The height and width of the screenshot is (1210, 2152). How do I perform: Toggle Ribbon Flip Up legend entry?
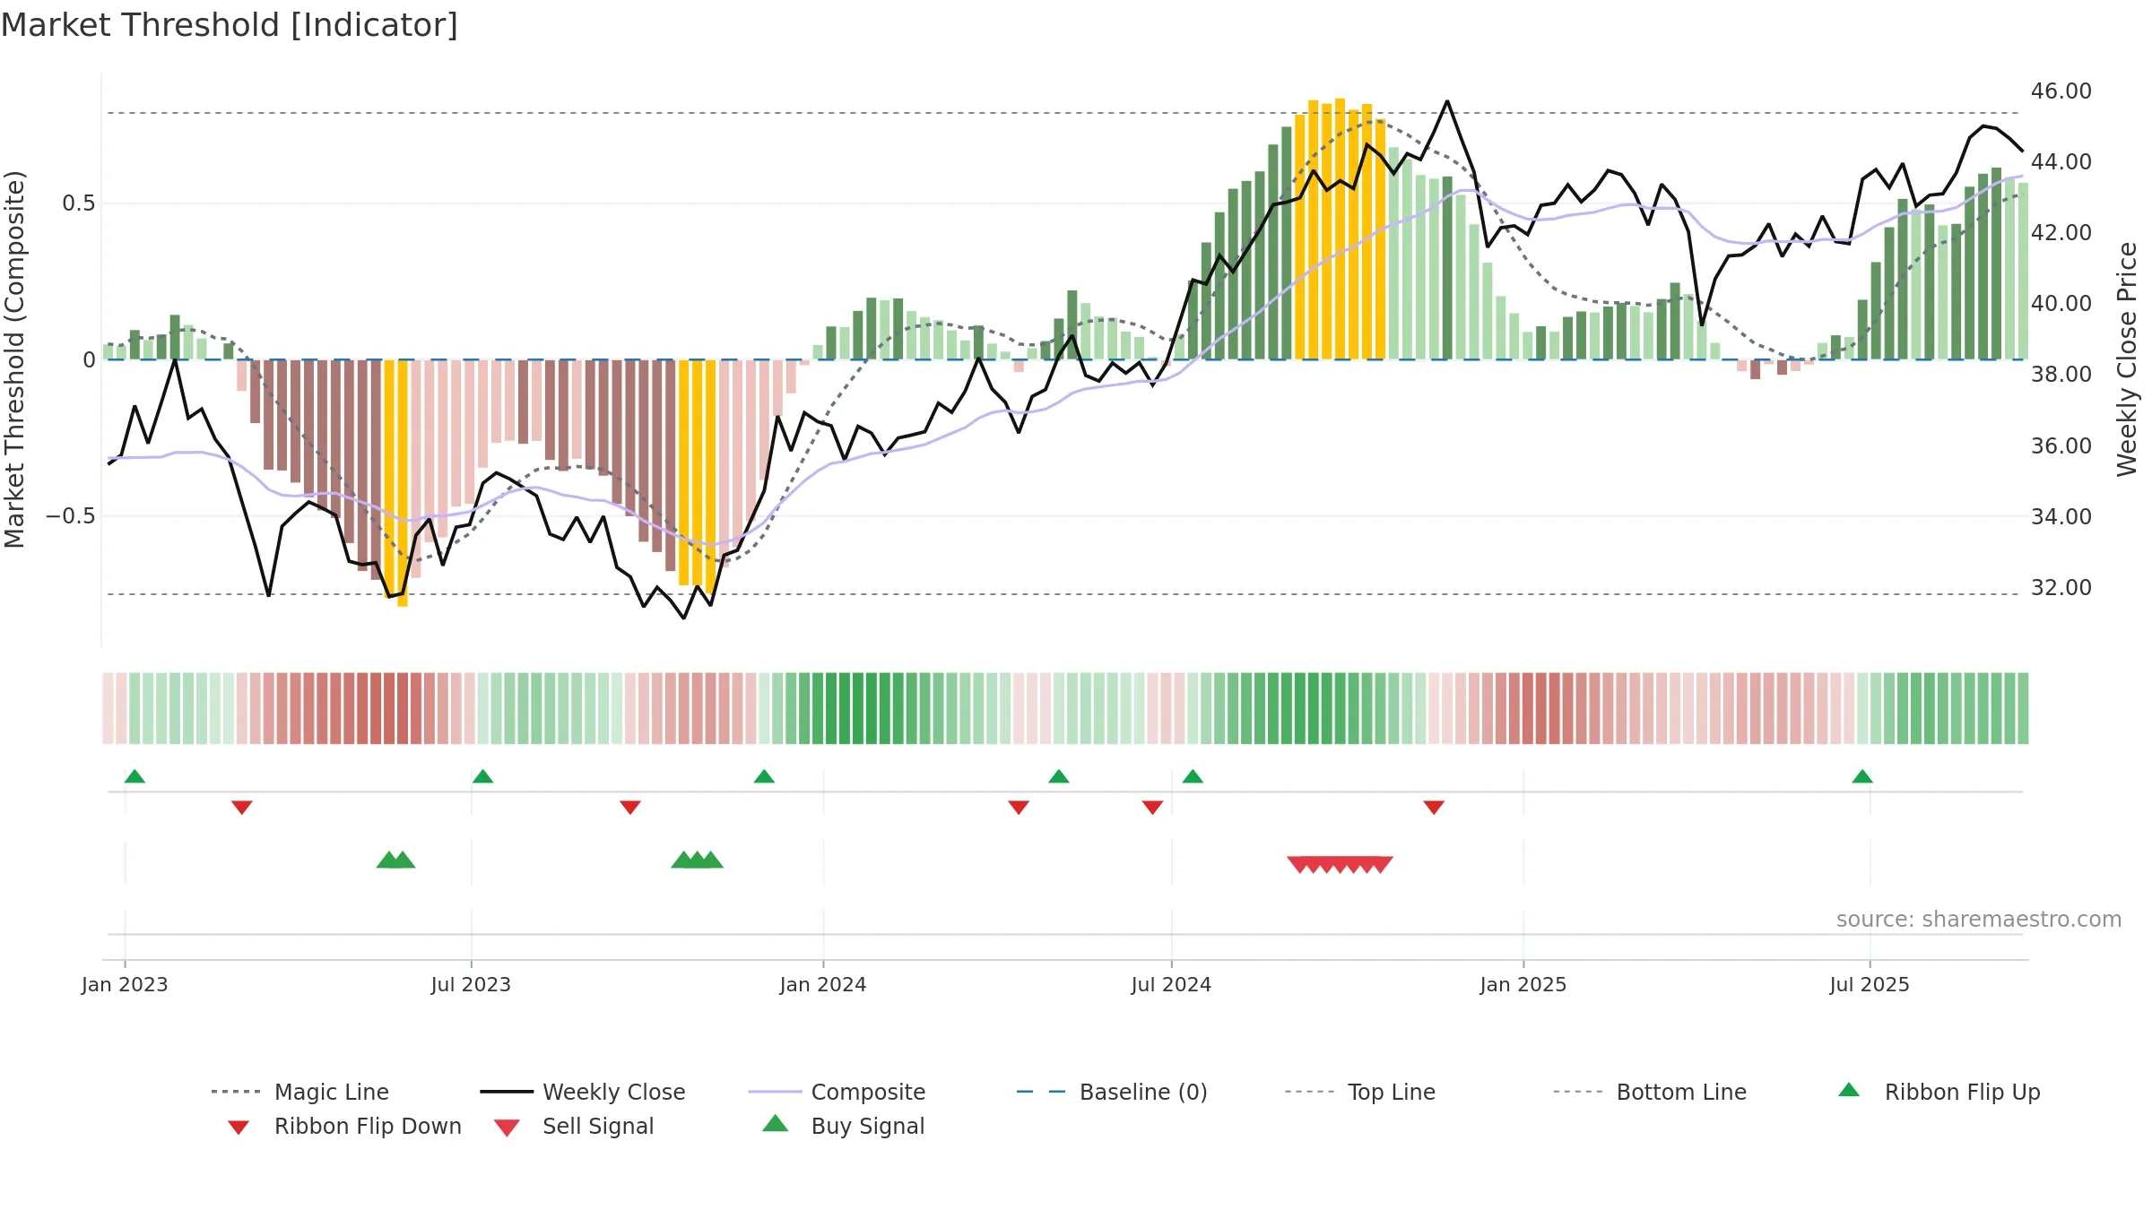coord(1939,1092)
